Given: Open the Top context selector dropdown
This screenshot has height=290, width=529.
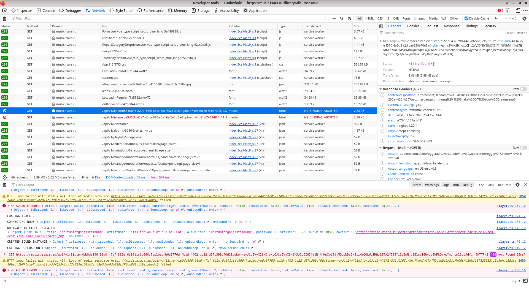Looking at the screenshot, I should [516, 281].
